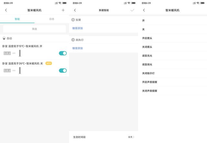207x143 pixels.
Task: Toggle the 温度低于15℃ automation switch
Action: tap(63, 53)
